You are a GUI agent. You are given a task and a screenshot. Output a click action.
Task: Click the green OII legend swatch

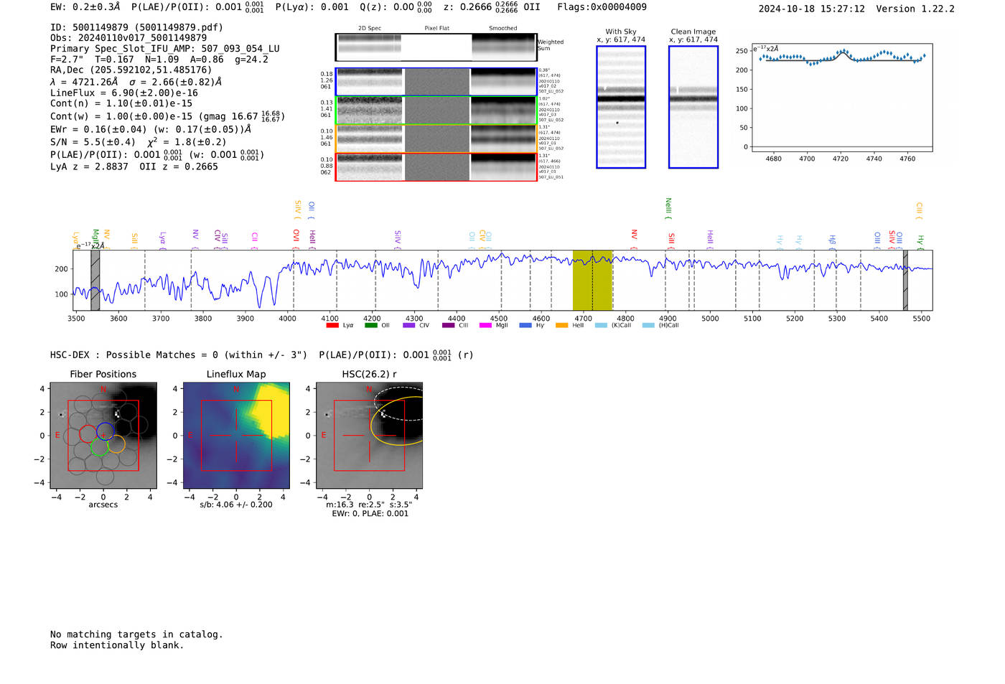tap(370, 326)
